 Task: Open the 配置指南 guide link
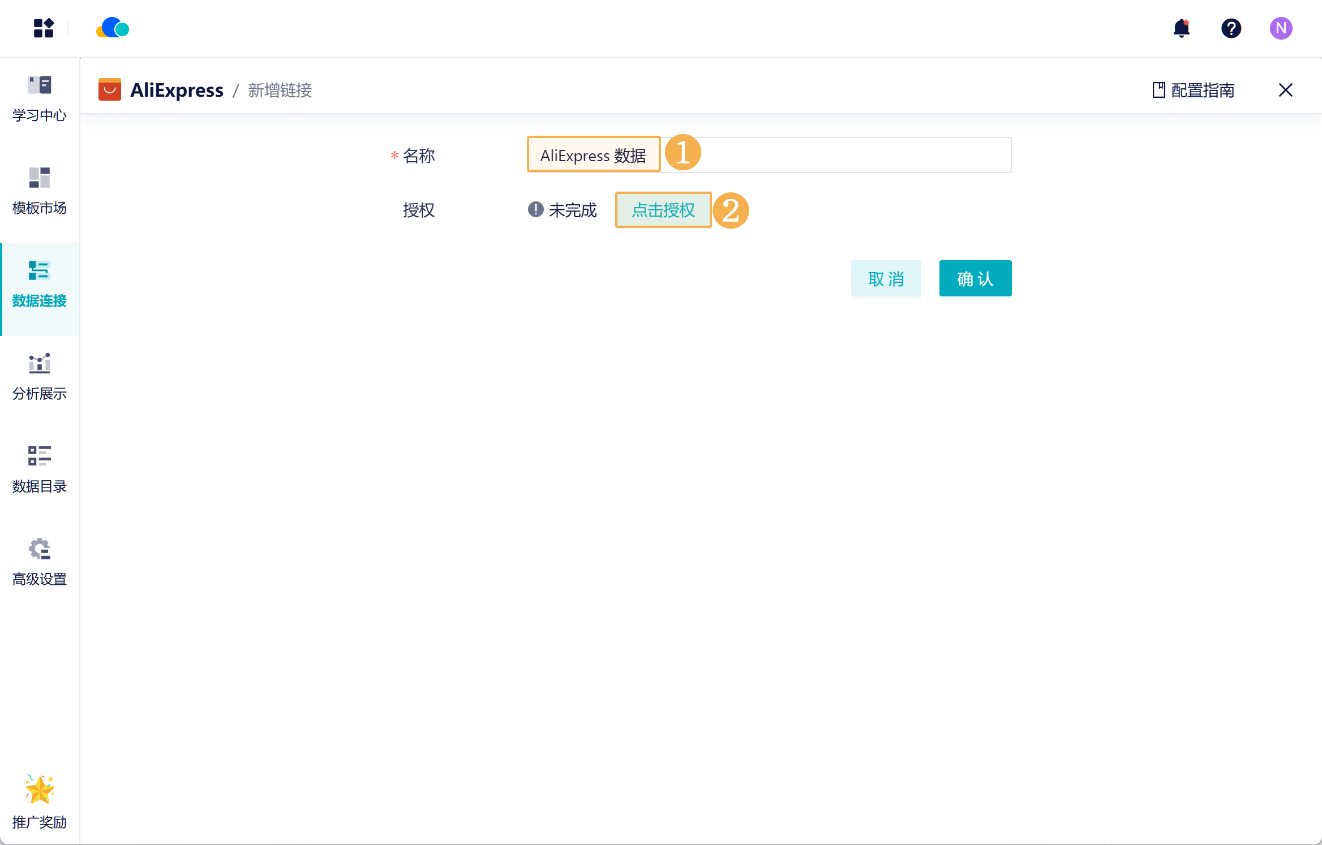pyautogui.click(x=1194, y=90)
